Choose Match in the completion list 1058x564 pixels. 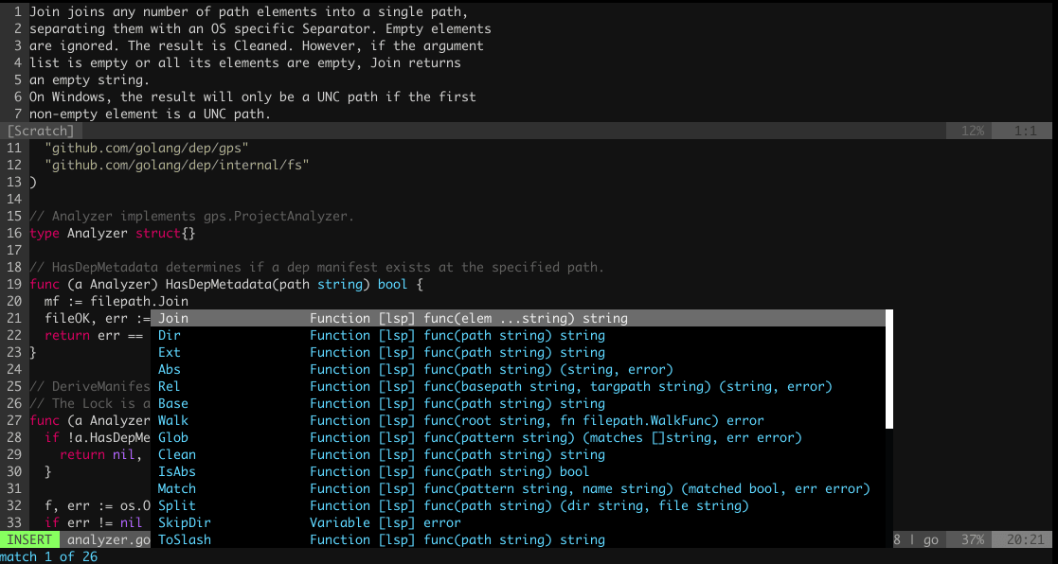178,489
